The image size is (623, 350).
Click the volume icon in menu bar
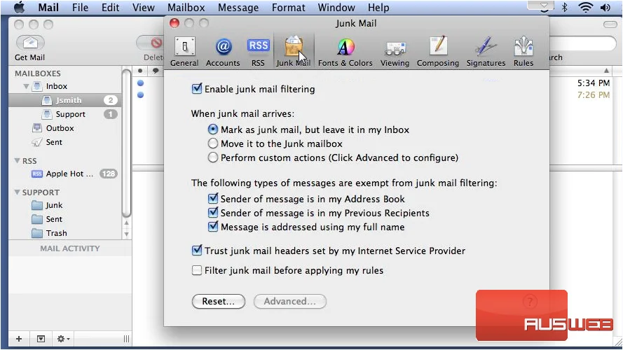pos(605,7)
